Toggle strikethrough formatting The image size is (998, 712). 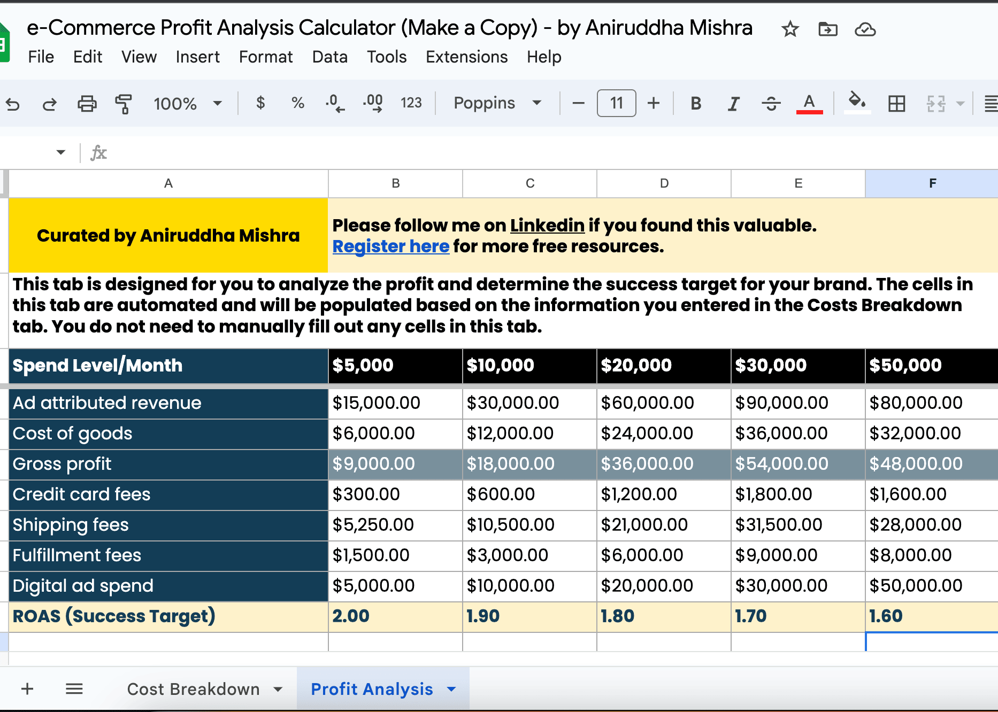coord(771,103)
